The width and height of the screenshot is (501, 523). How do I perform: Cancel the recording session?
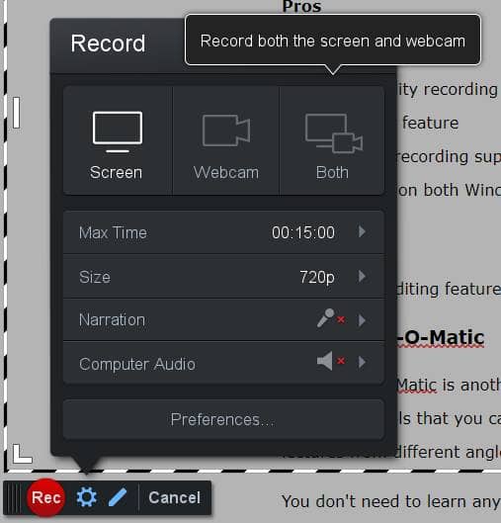174,497
